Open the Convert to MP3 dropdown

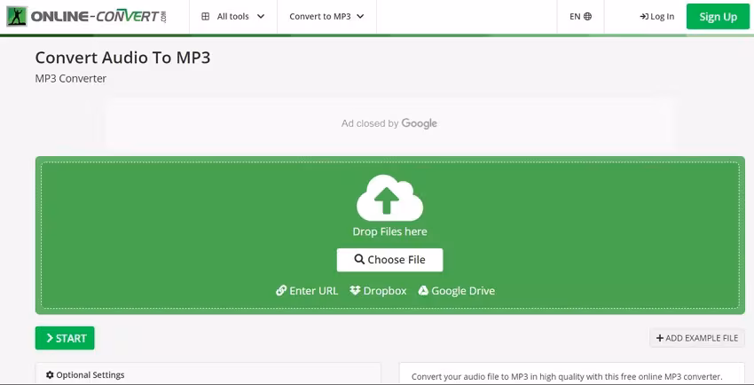coord(326,16)
